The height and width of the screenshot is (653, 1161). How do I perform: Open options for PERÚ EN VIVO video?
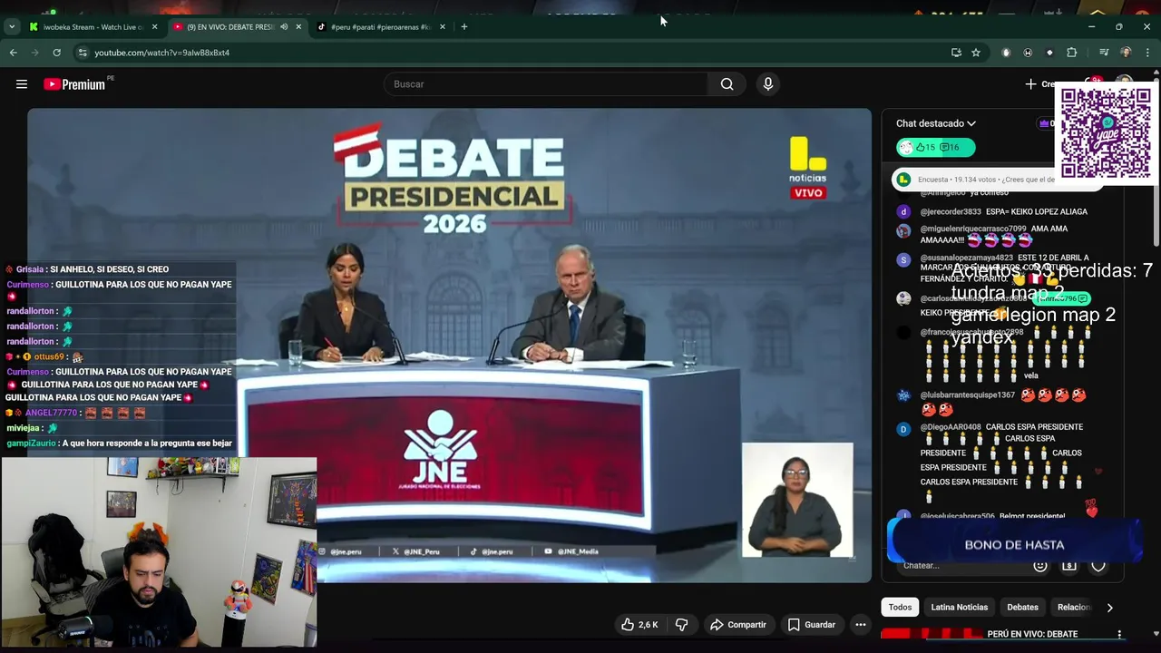(1119, 635)
